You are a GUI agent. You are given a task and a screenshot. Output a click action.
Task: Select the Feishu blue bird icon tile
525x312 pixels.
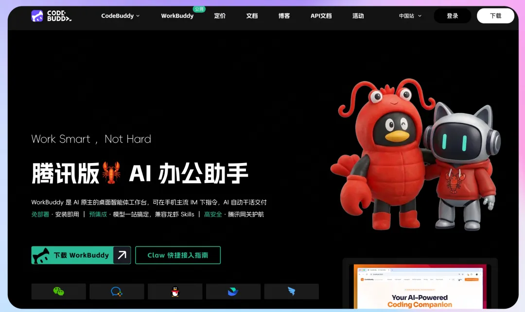click(x=233, y=292)
